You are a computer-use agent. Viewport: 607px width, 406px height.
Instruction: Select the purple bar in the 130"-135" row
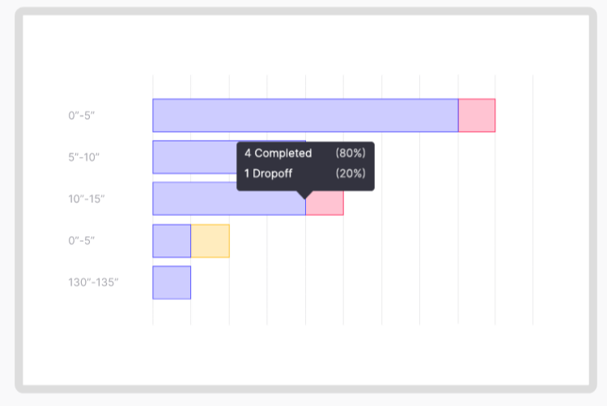(x=172, y=282)
